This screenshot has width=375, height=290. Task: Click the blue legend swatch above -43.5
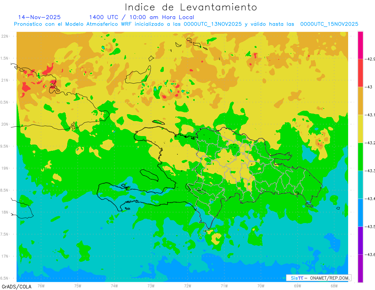360,212
